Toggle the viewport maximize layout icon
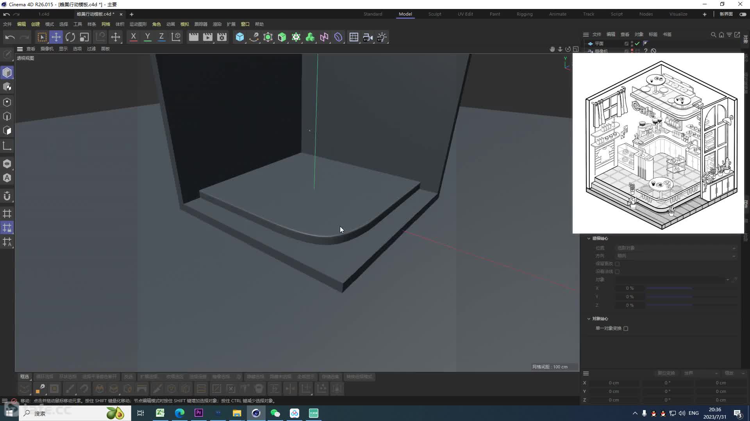 click(576, 49)
